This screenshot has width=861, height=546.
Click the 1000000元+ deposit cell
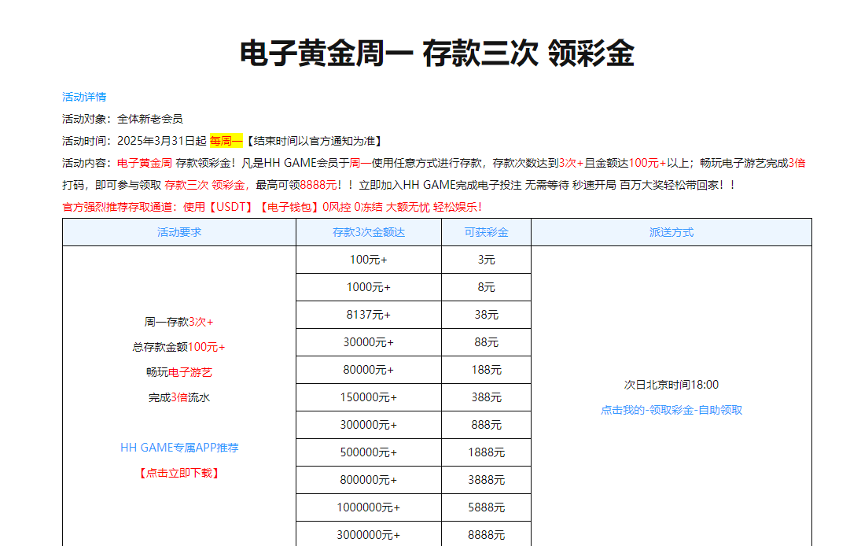(x=369, y=507)
